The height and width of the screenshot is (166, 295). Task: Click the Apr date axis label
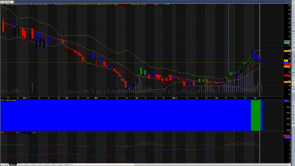point(137,98)
